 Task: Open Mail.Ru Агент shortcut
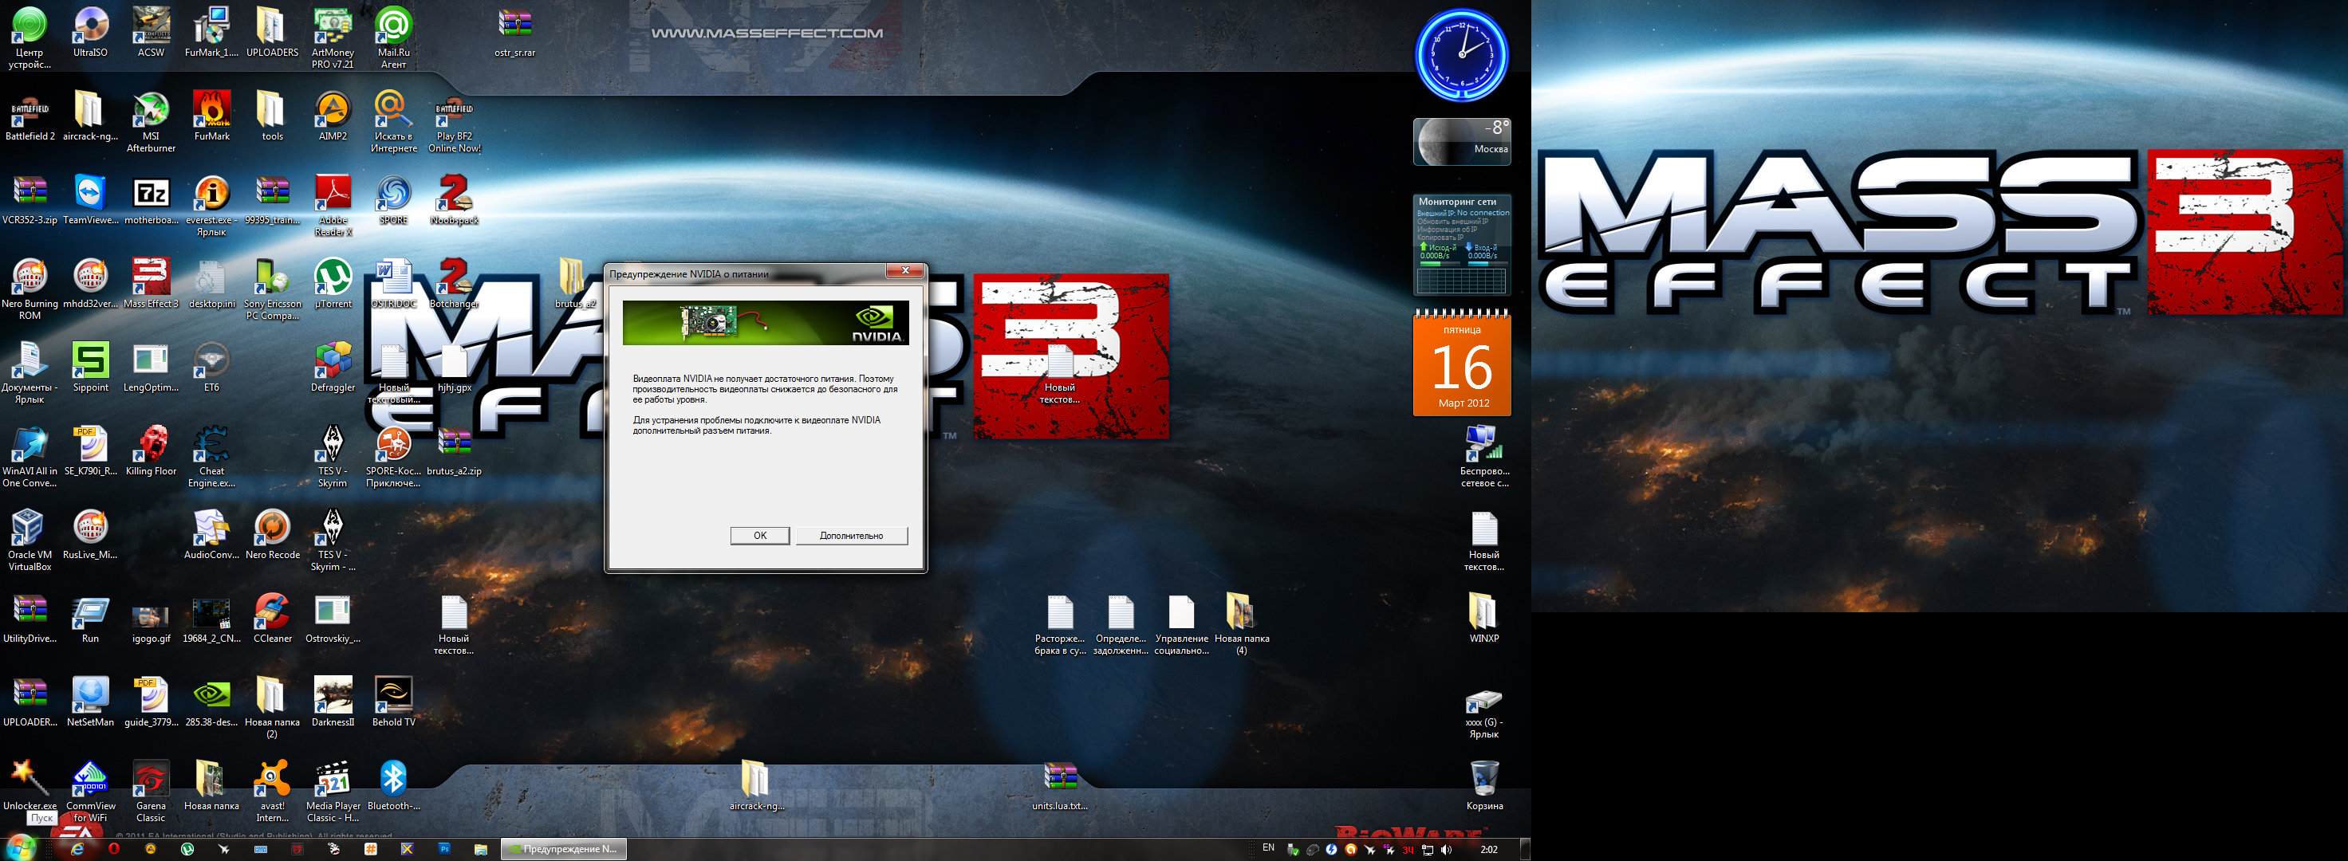(394, 38)
